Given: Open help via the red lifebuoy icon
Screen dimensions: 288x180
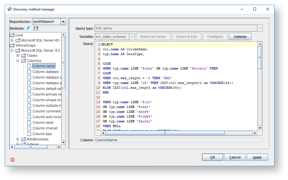Looking at the screenshot, I should 12,160.
